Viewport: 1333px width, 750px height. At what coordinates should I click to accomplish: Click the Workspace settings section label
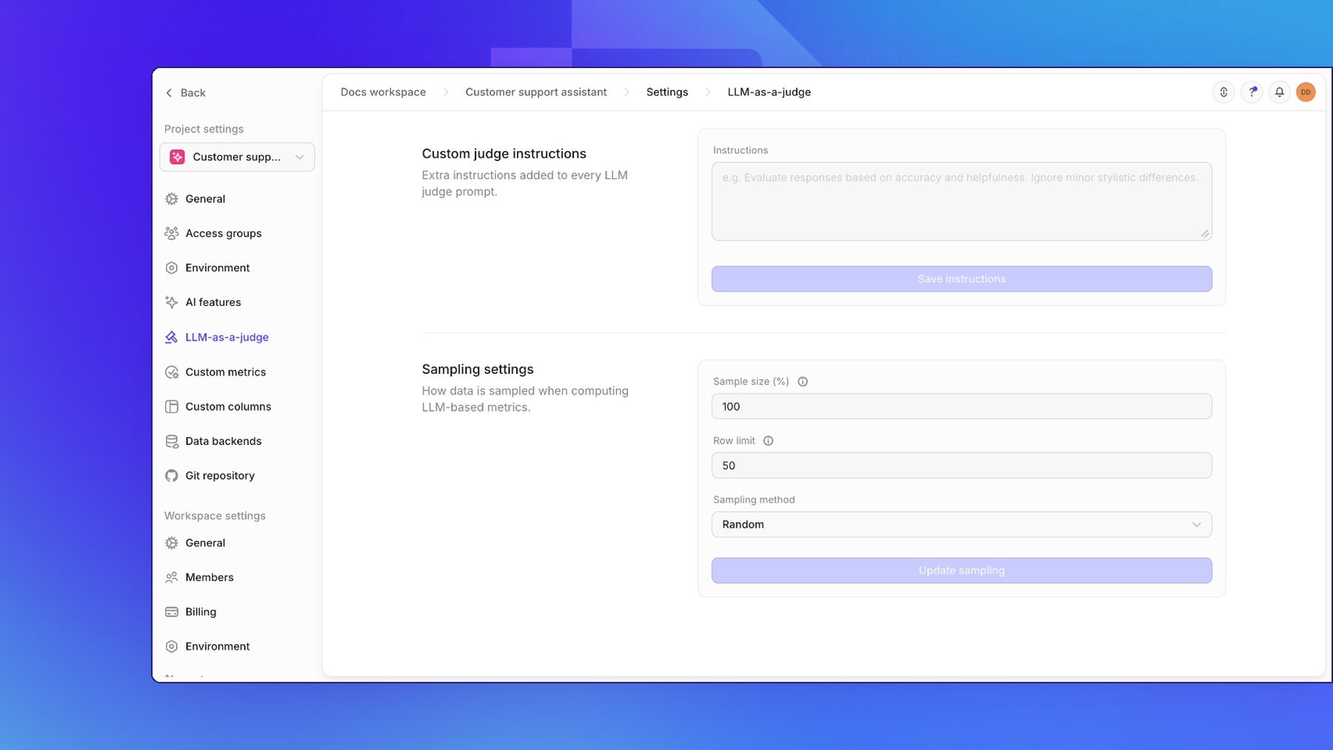pyautogui.click(x=215, y=516)
